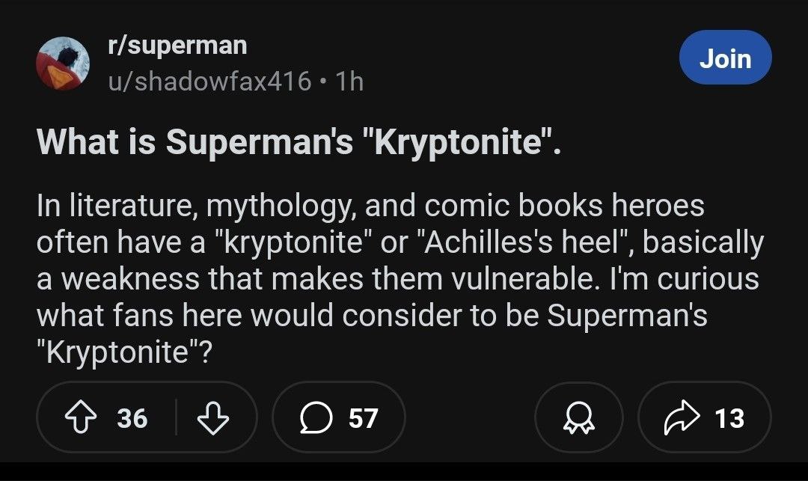Viewport: 808px width, 481px height.
Task: Click the post body text paragraph
Action: [x=397, y=278]
